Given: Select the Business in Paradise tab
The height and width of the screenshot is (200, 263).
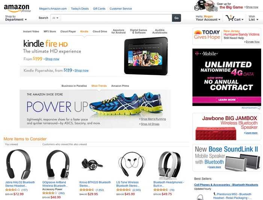Looking at the screenshot, I should point(74,86).
